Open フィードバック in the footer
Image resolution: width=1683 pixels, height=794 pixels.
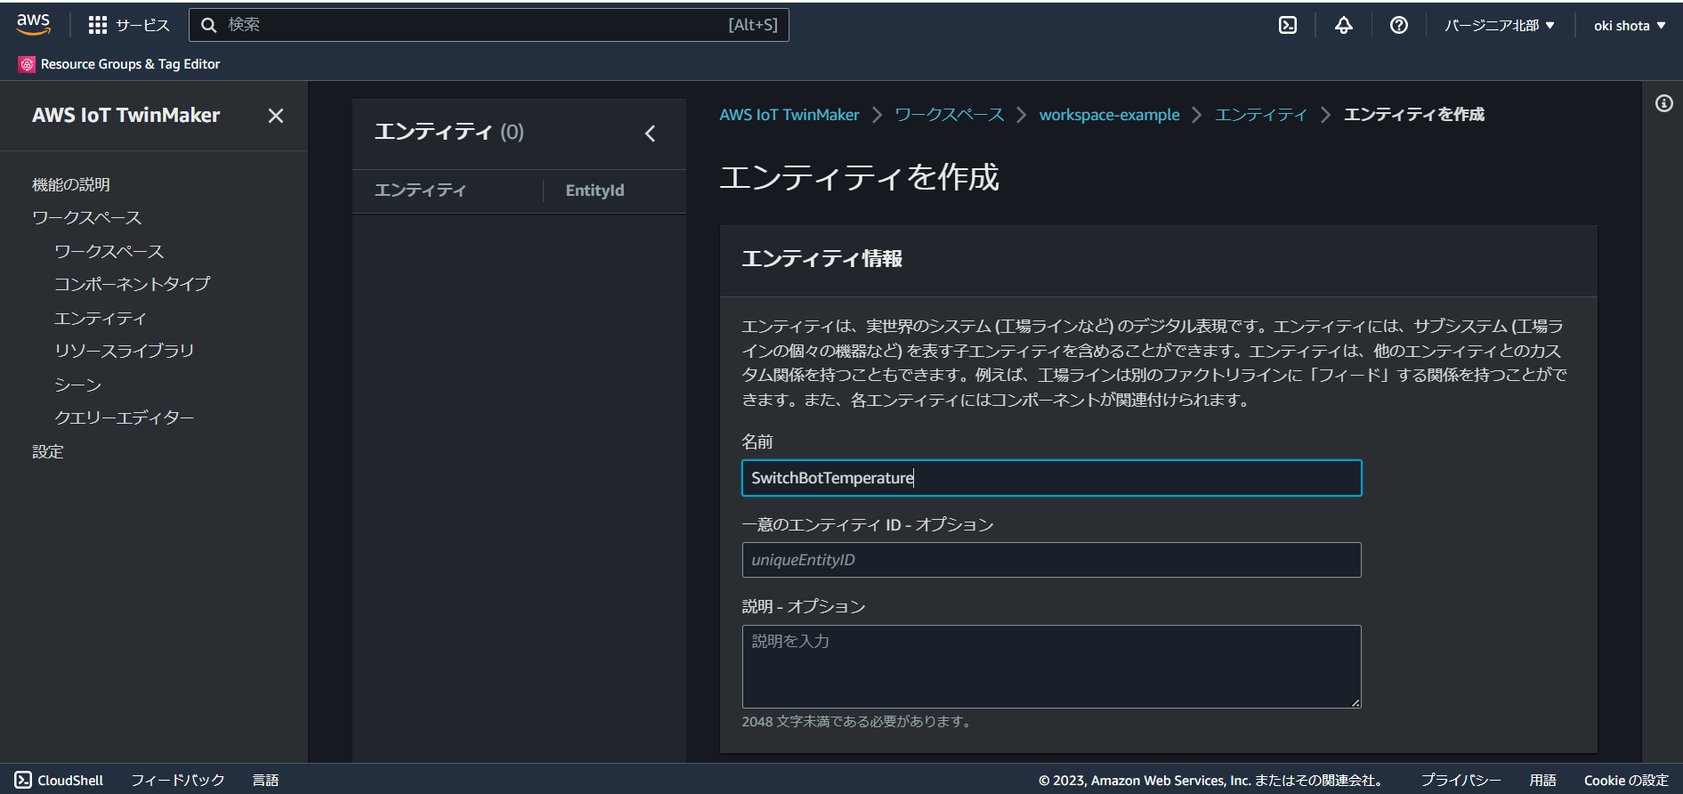coord(178,781)
